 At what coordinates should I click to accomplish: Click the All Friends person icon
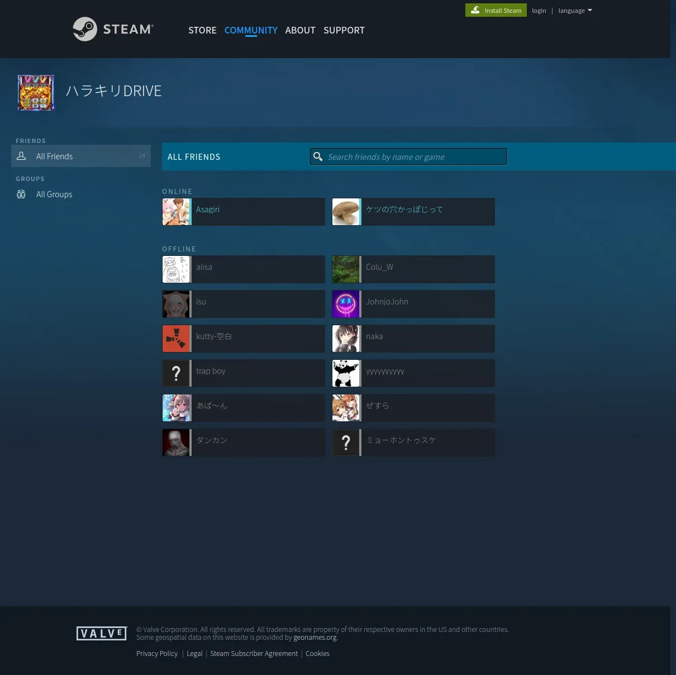(21, 156)
